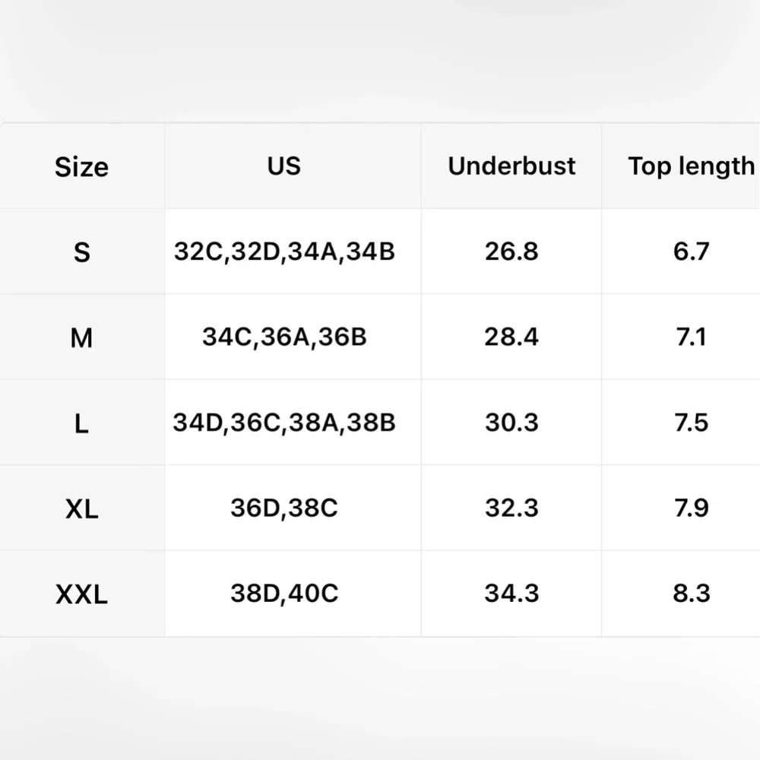Select the M size row label
760x760 pixels.
(x=81, y=337)
